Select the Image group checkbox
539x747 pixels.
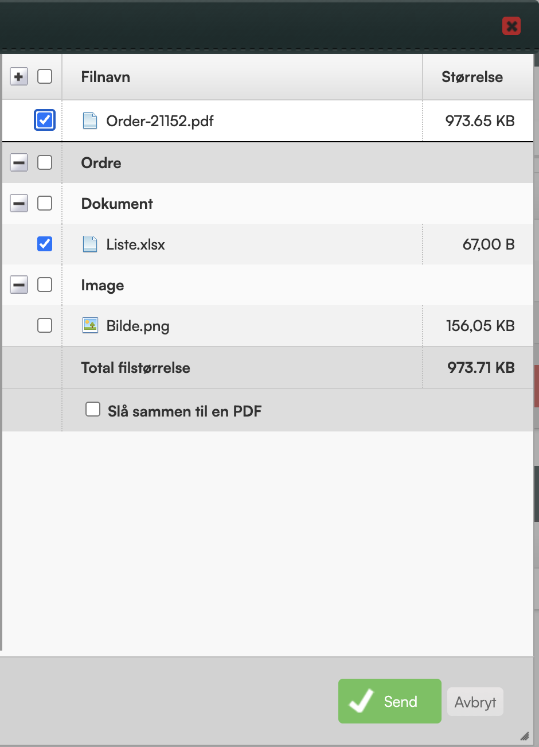click(45, 285)
